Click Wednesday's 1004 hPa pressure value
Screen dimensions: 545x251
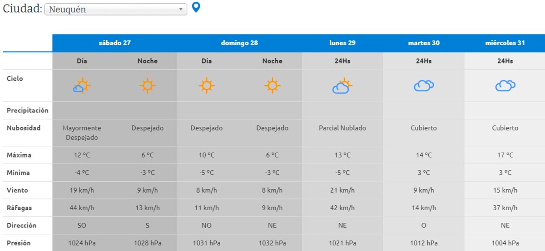click(x=505, y=243)
